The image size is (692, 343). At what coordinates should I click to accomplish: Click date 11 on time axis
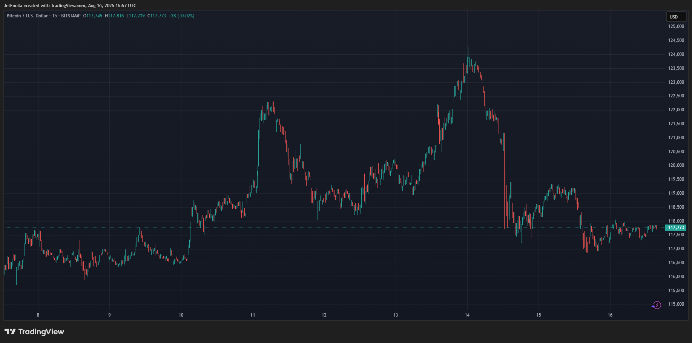click(253, 315)
